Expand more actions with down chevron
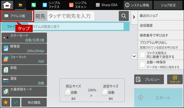184x108 pixels. click(134, 56)
